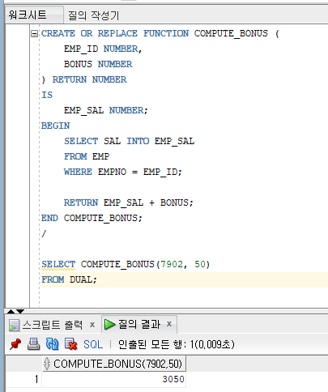328x392 pixels.
Task: Click the sort icon in column header
Action: pos(47,364)
